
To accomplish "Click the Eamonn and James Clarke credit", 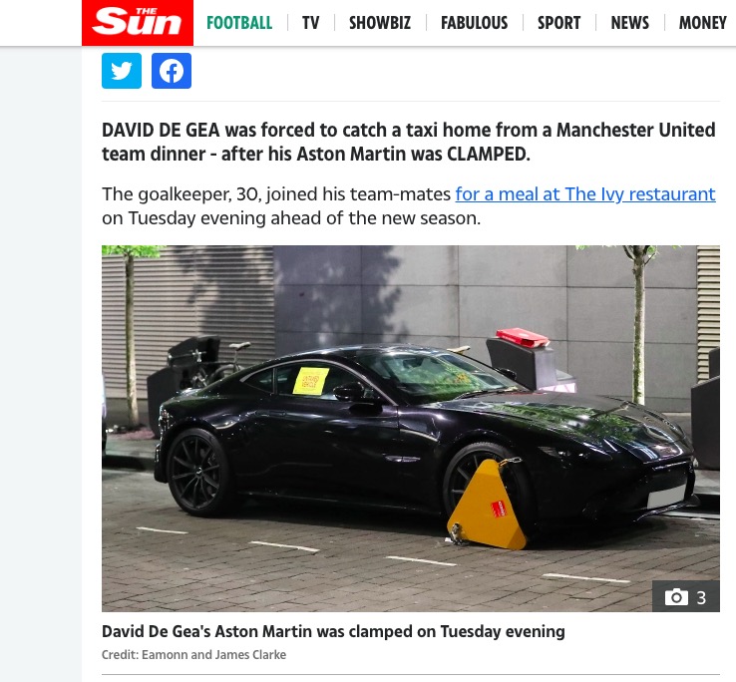I will pyautogui.click(x=193, y=654).
